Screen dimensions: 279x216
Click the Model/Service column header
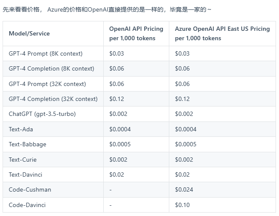pyautogui.click(x=29, y=33)
